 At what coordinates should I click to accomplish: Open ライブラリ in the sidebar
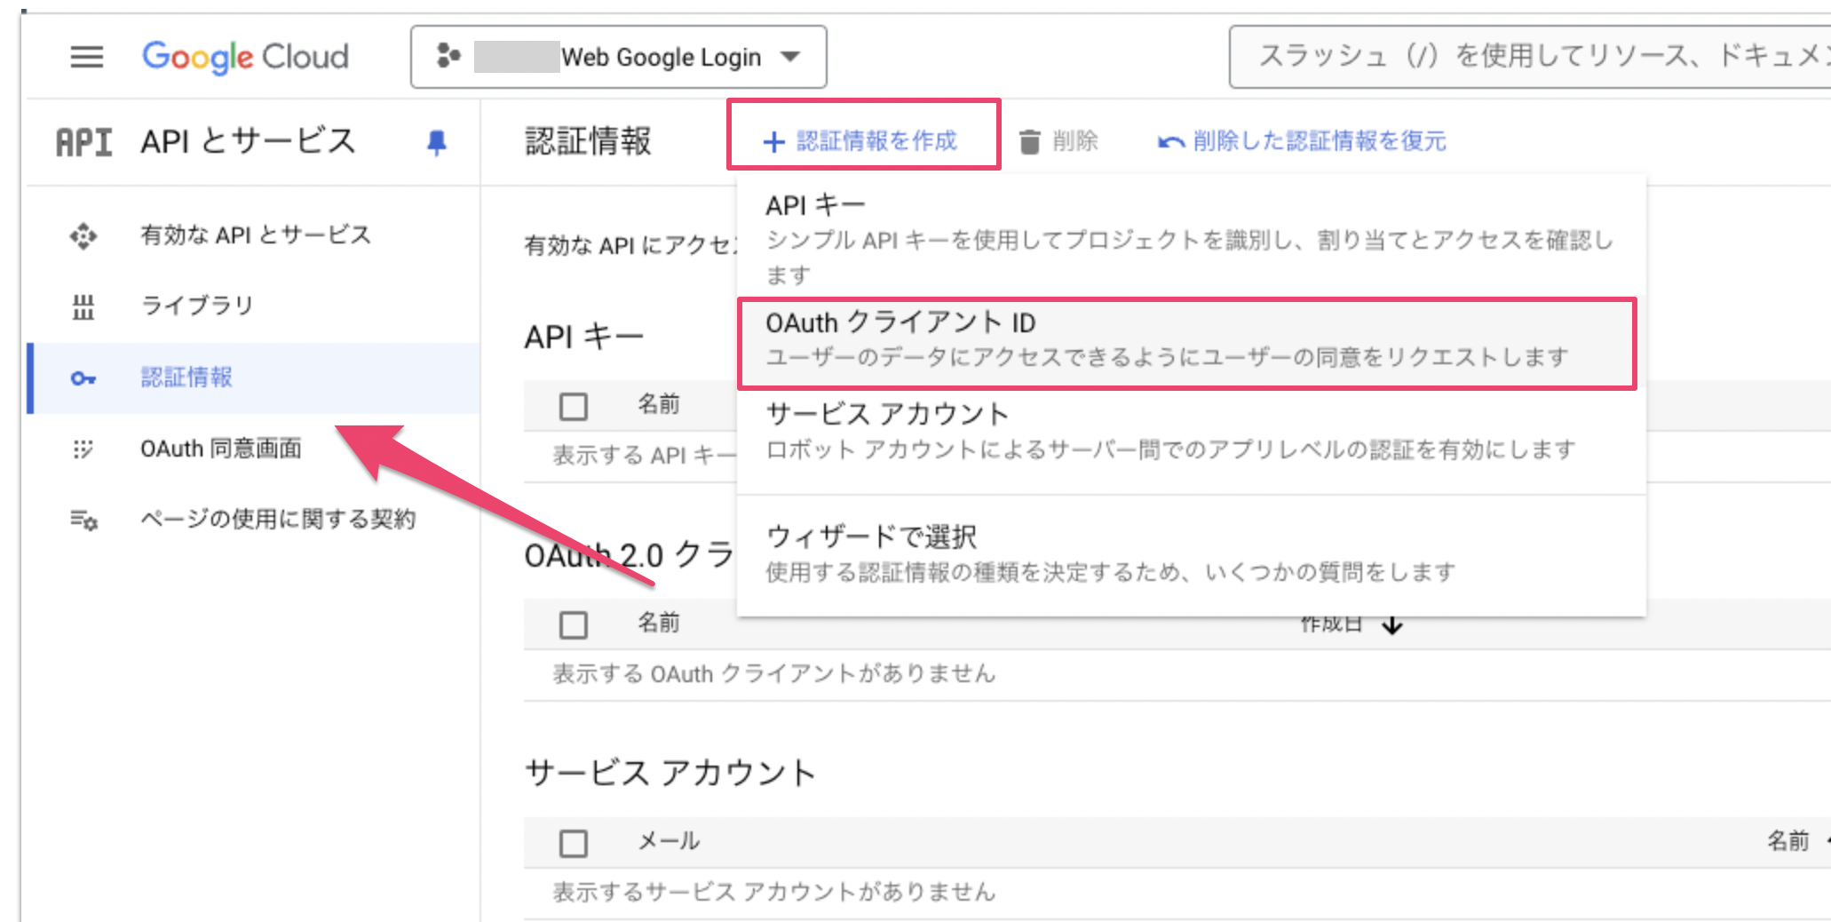(x=254, y=306)
